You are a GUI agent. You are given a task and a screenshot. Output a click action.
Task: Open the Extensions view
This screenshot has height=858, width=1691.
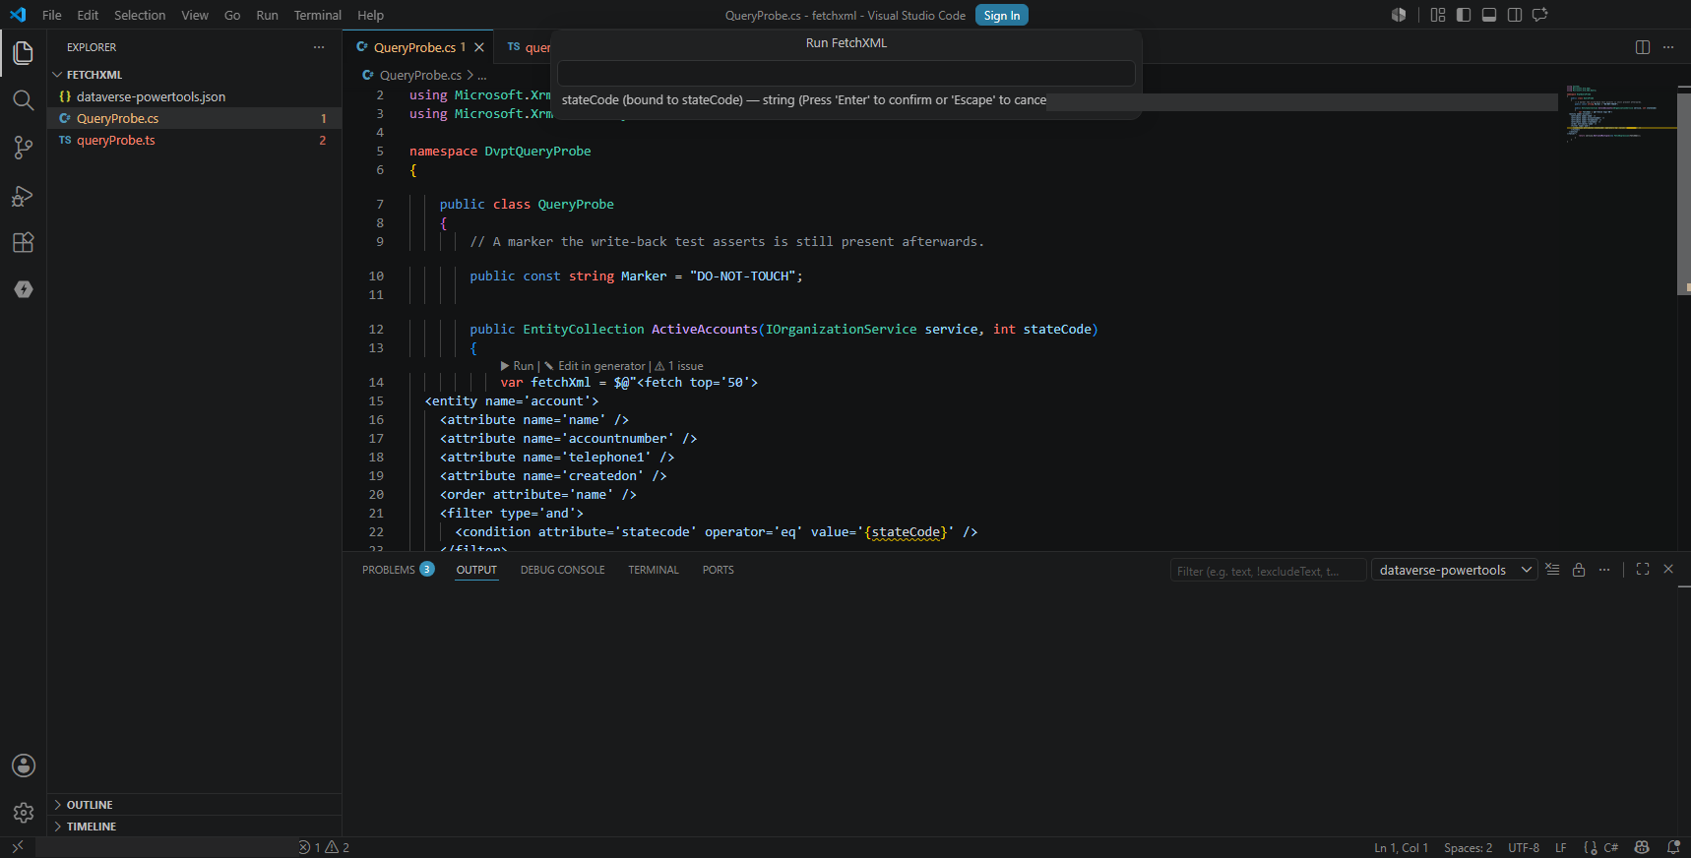[x=24, y=243]
